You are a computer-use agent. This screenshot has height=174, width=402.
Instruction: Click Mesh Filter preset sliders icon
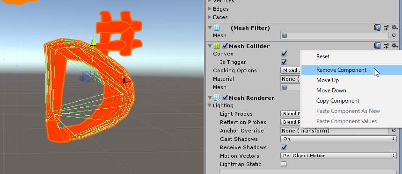coord(386,28)
